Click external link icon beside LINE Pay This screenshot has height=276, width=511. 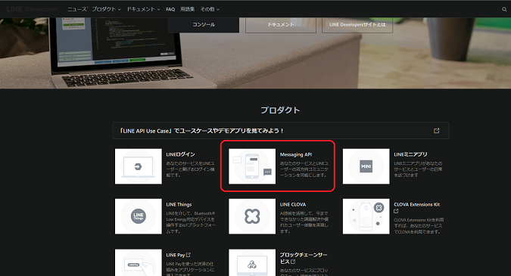tap(189, 255)
